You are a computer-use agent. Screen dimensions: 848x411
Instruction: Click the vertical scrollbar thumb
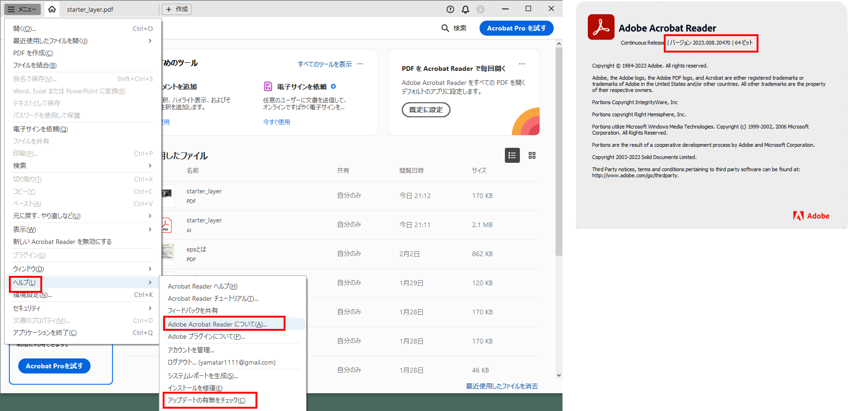click(559, 151)
